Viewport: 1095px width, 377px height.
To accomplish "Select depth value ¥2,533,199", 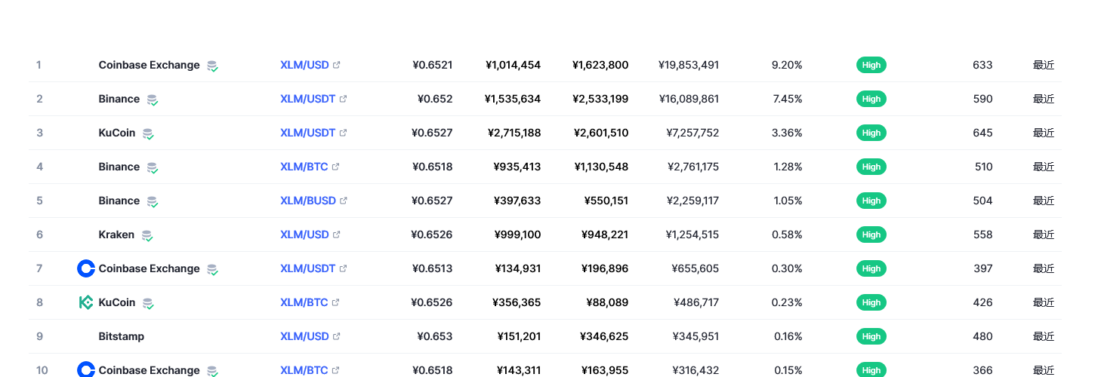I will 601,99.
